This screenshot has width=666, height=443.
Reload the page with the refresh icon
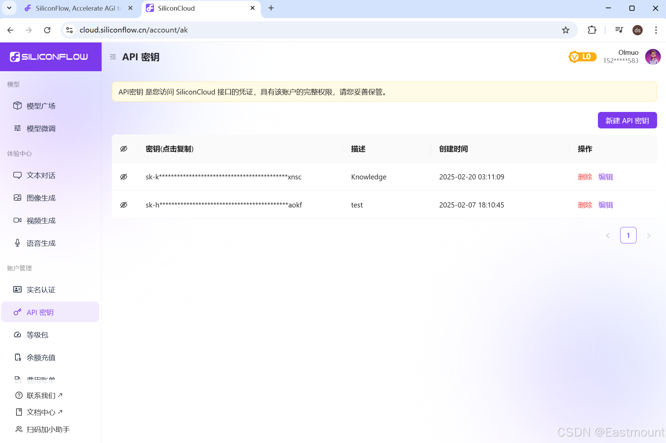[x=47, y=30]
